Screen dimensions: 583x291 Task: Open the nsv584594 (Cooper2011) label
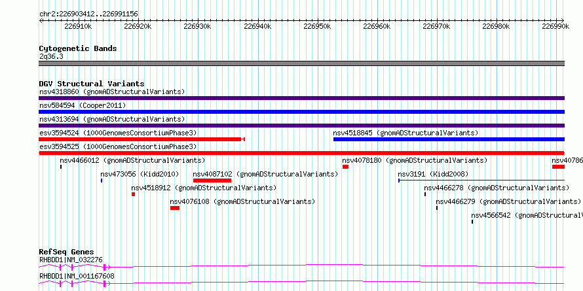[83, 105]
